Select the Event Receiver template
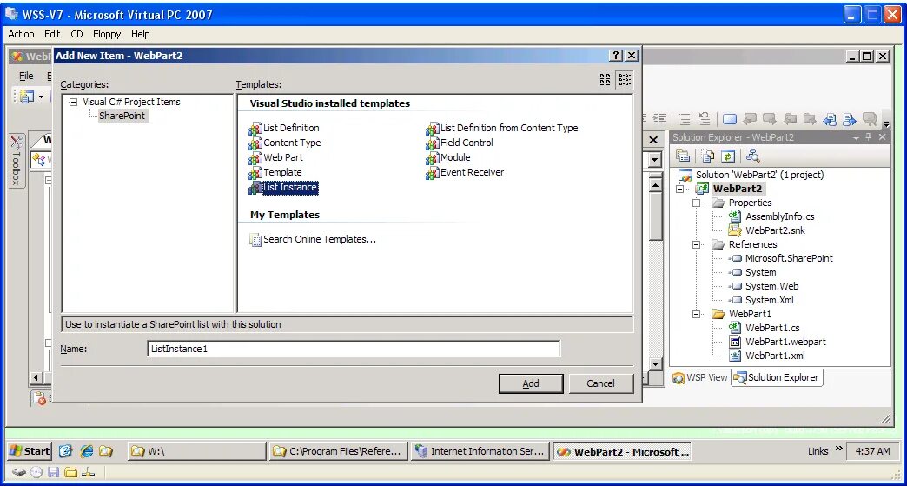Image resolution: width=907 pixels, height=486 pixels. pos(465,172)
